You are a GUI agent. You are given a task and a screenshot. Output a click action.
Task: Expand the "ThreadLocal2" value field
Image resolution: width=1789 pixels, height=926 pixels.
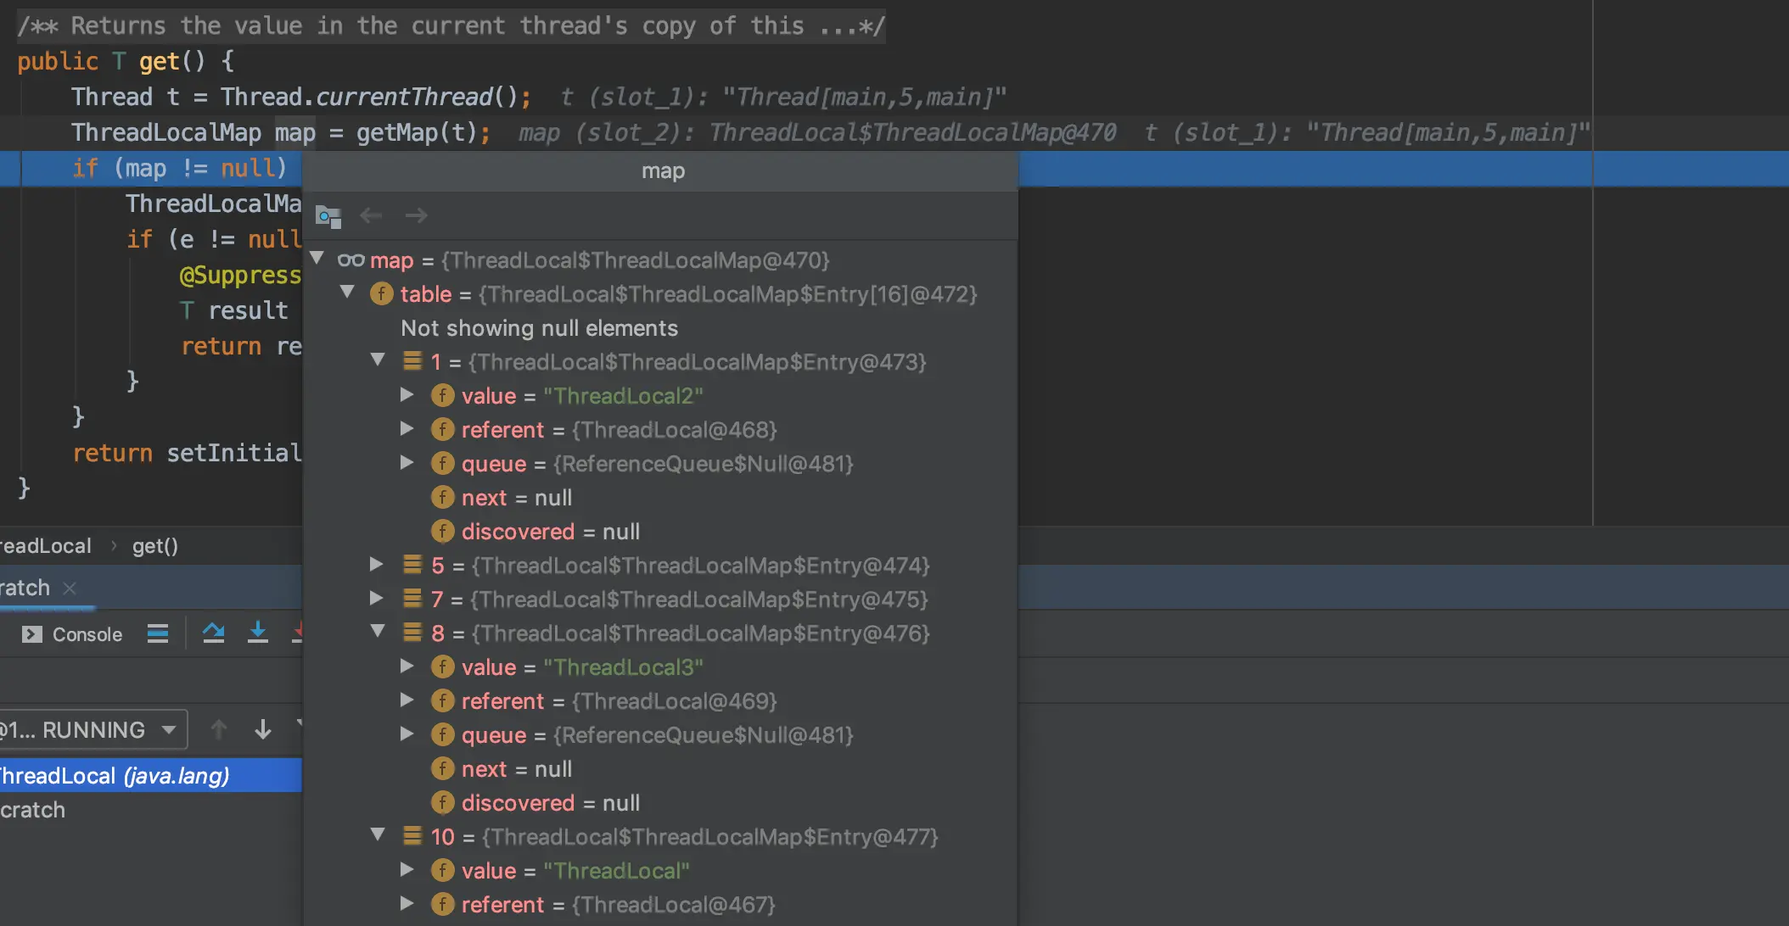pos(407,394)
